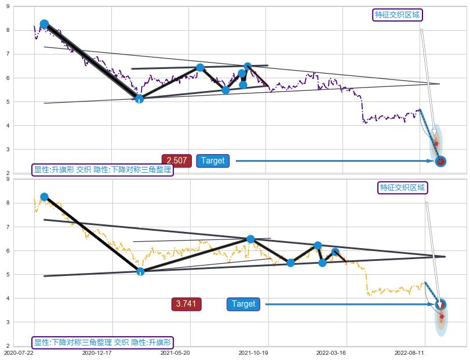Click the 2021-10-19 date axis label
This screenshot has width=470, height=360.
253,352
